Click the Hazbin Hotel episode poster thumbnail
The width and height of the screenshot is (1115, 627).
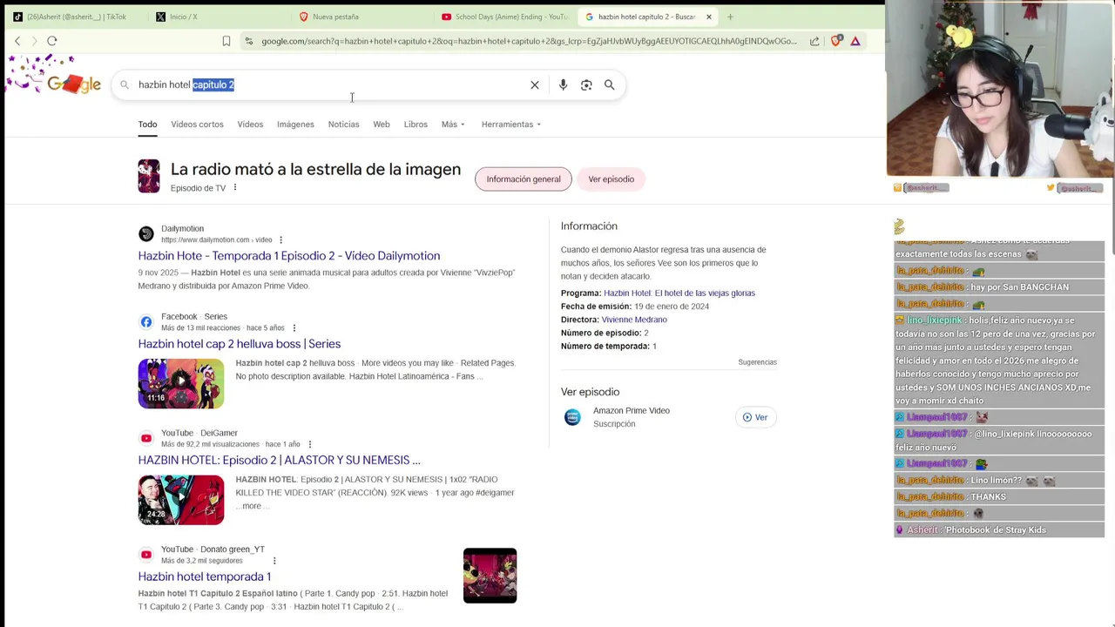click(149, 176)
